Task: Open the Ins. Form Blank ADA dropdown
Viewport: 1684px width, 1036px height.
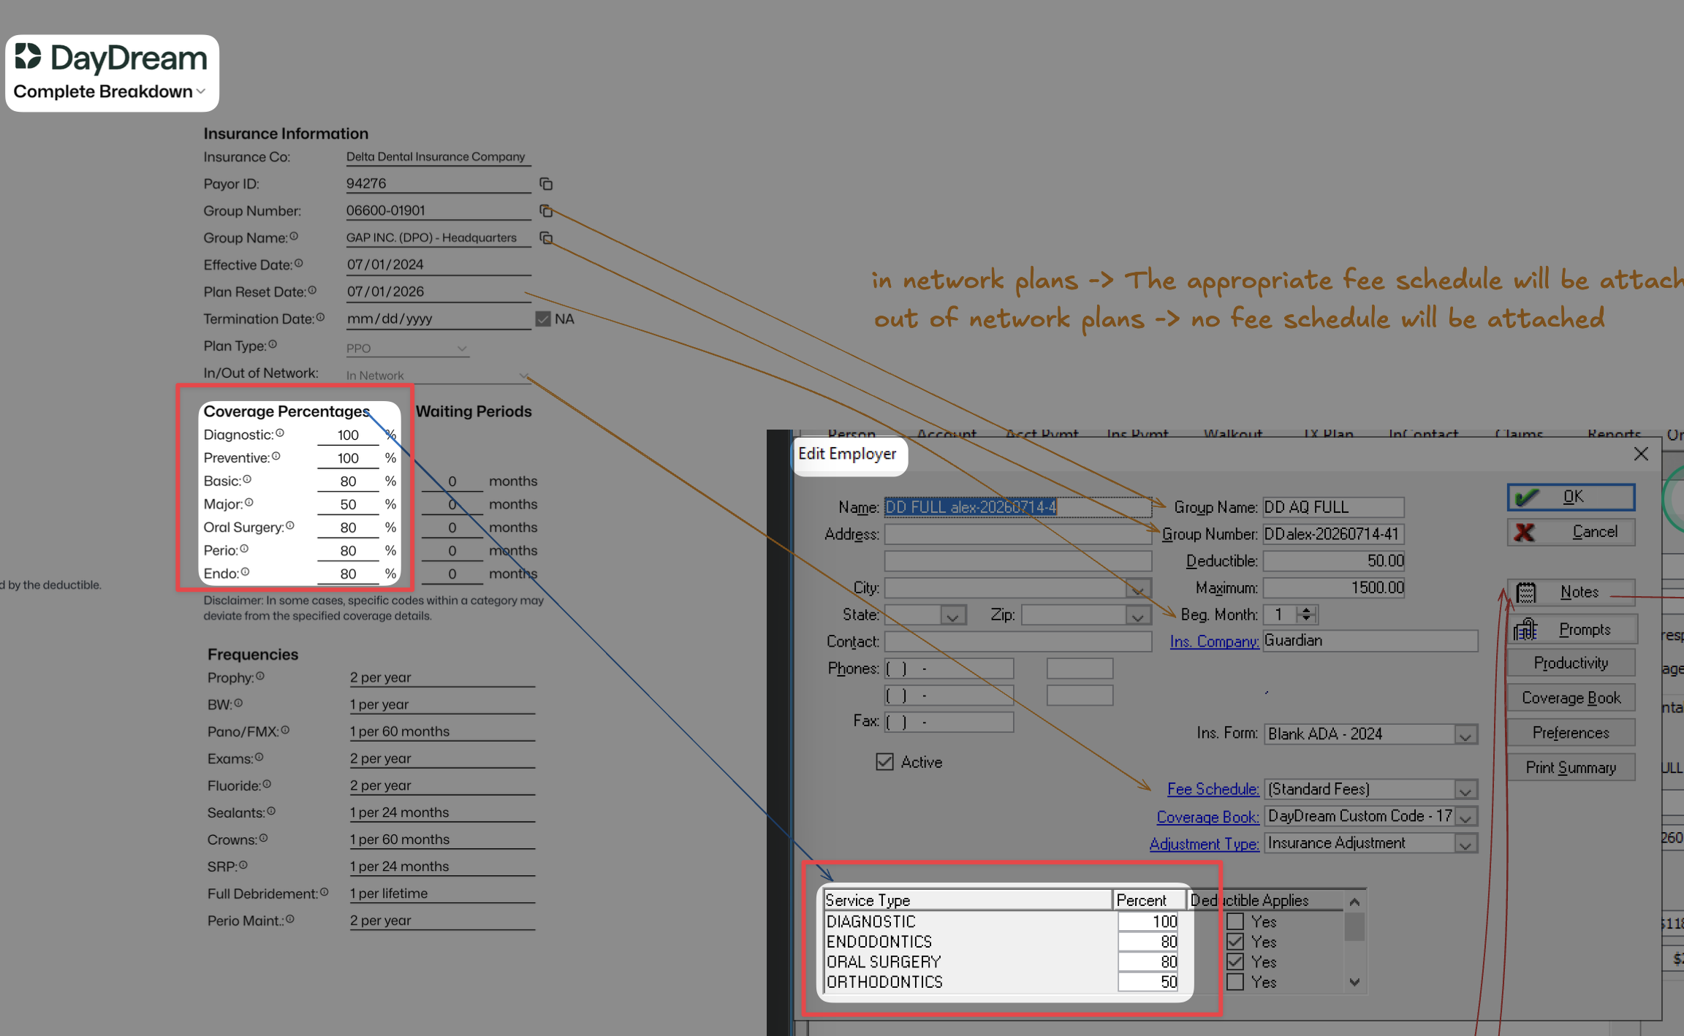Action: pyautogui.click(x=1465, y=734)
